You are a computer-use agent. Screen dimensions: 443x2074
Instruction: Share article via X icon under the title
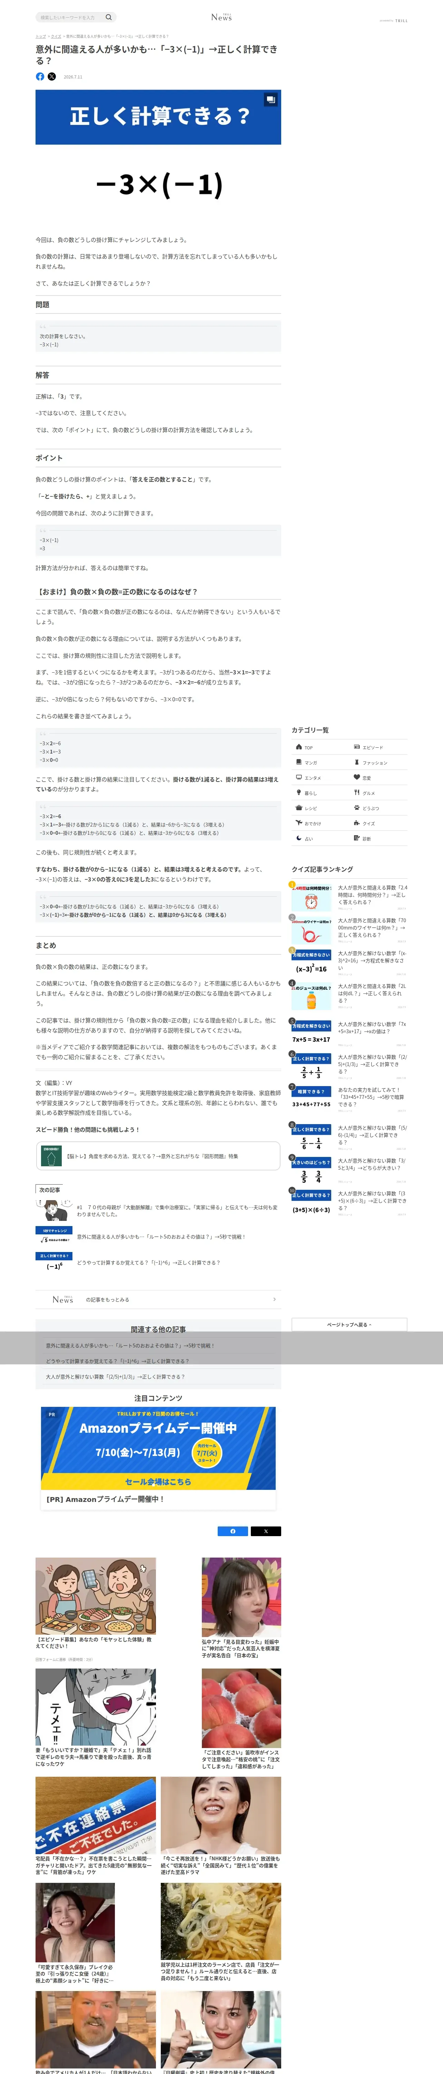coord(51,76)
